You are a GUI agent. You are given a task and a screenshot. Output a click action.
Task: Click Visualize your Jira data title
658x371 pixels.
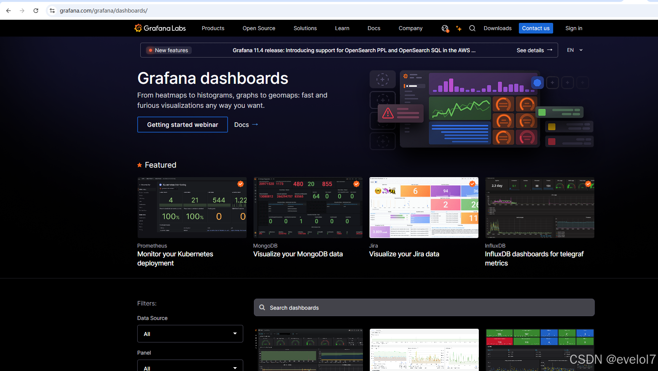[x=404, y=254]
